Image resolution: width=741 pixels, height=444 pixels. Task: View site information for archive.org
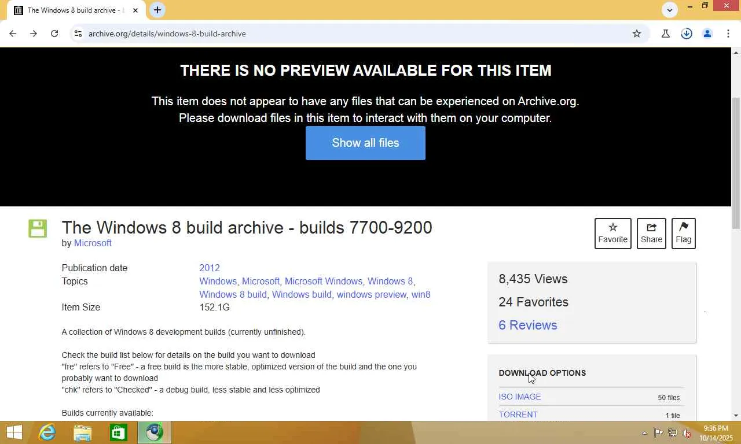click(78, 34)
